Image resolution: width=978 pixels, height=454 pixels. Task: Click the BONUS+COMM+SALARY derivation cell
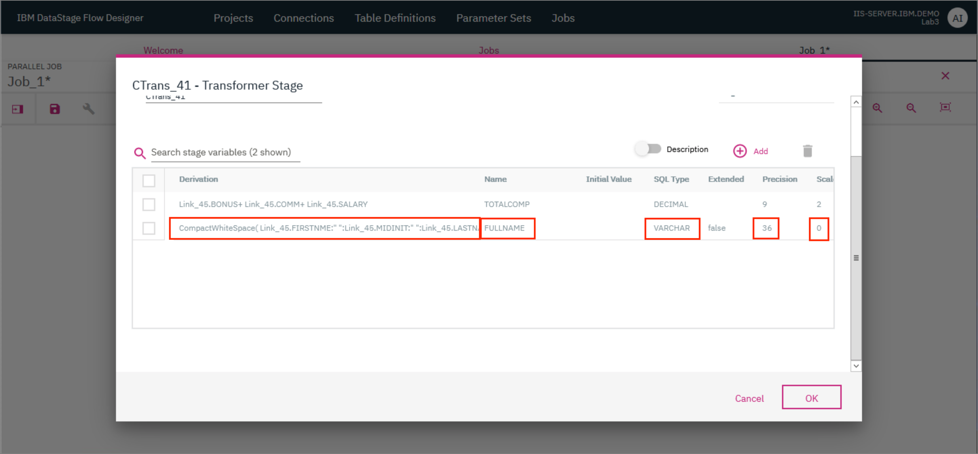(x=273, y=204)
